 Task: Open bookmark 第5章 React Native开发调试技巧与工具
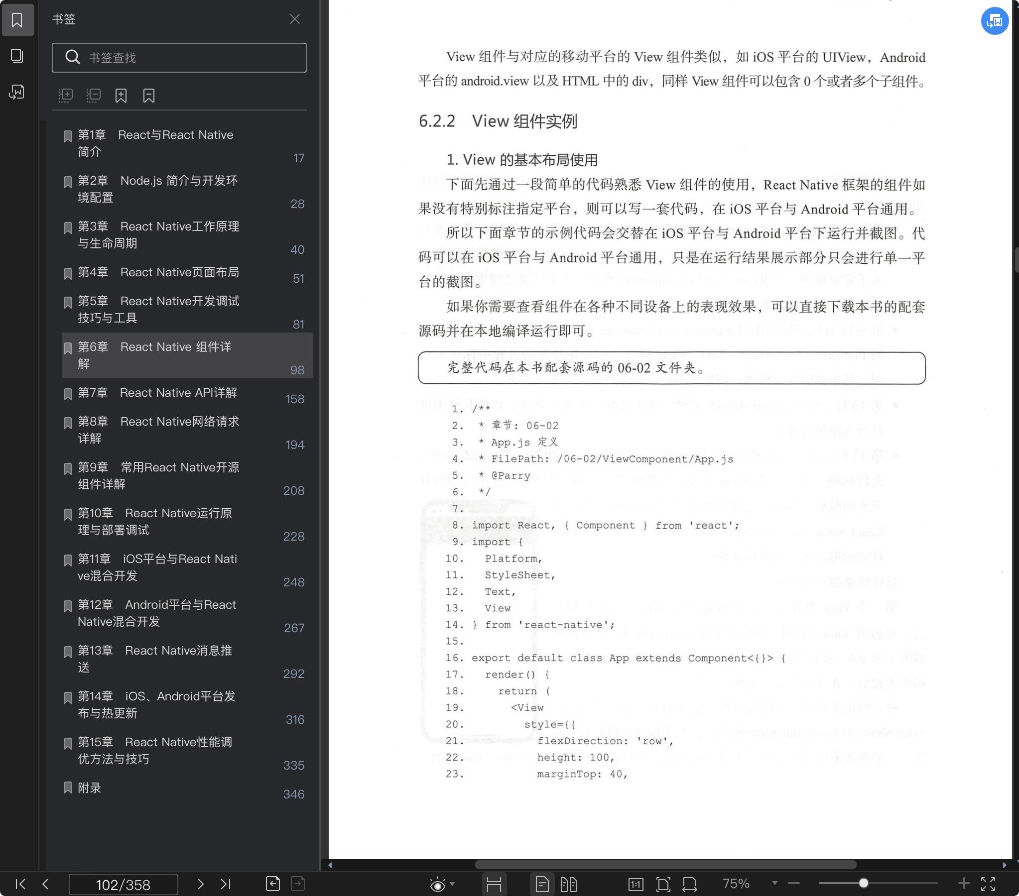(x=187, y=310)
